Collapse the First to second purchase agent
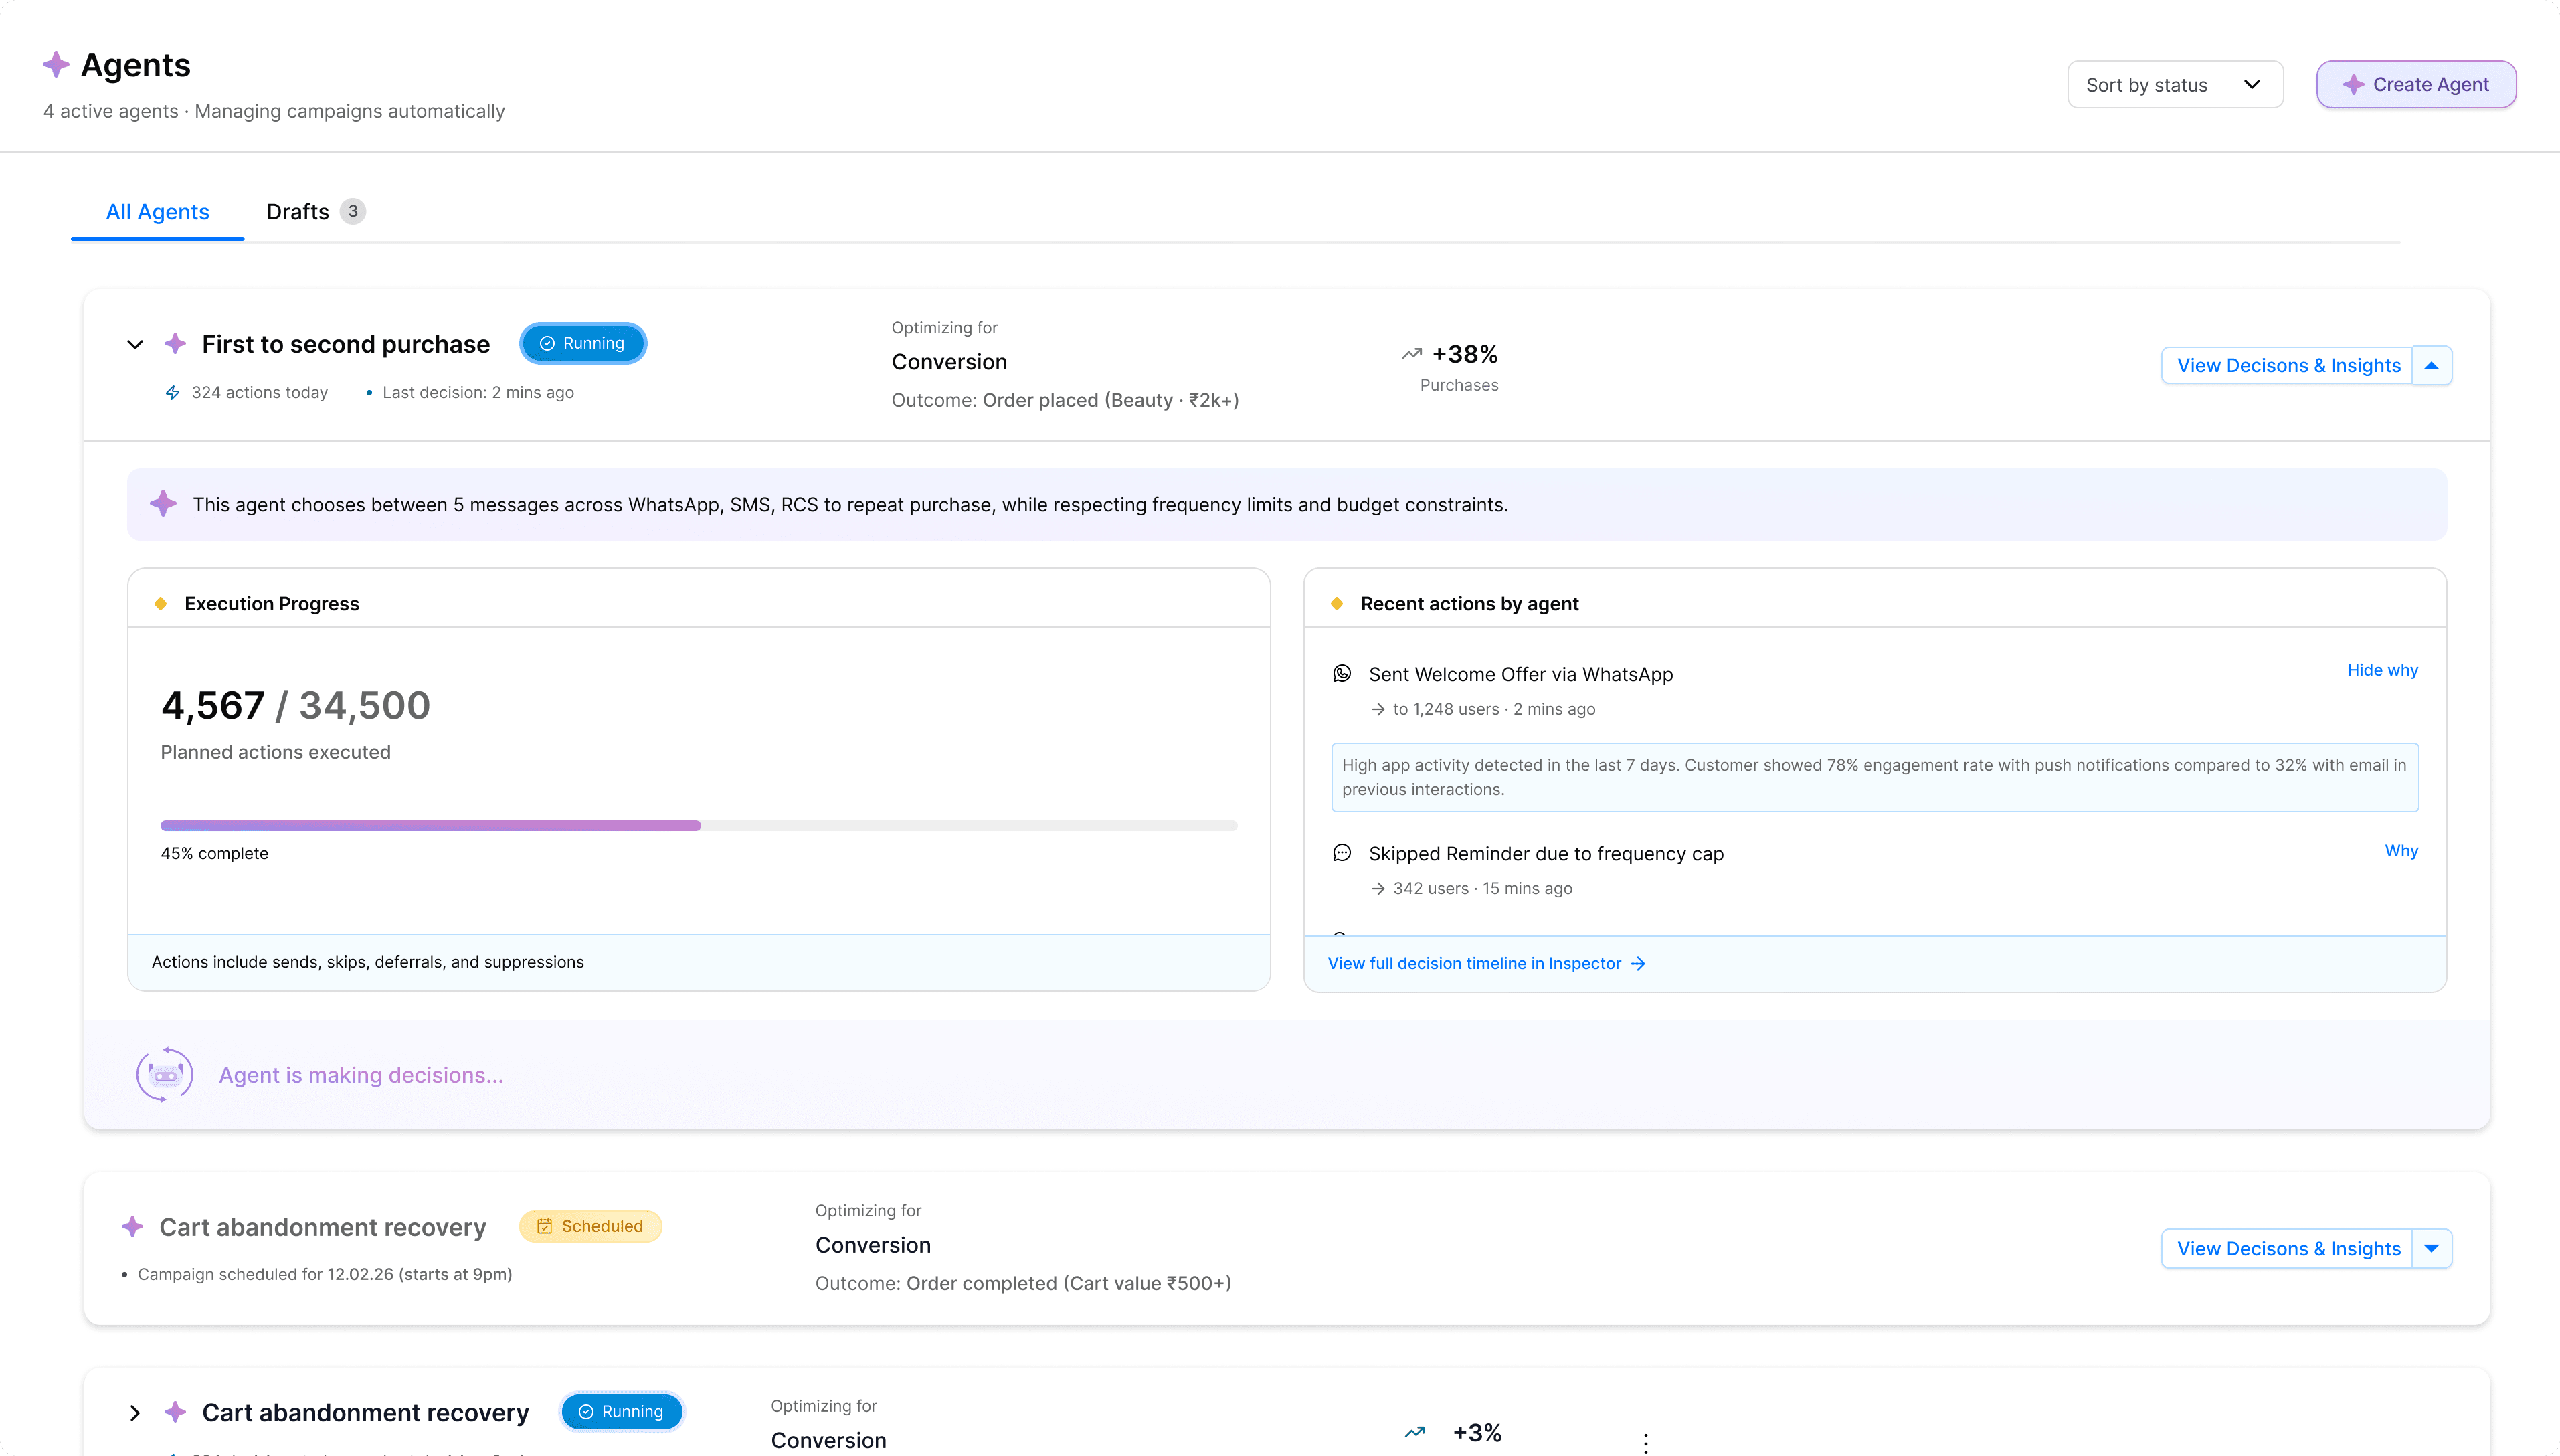2560x1456 pixels. (x=135, y=344)
